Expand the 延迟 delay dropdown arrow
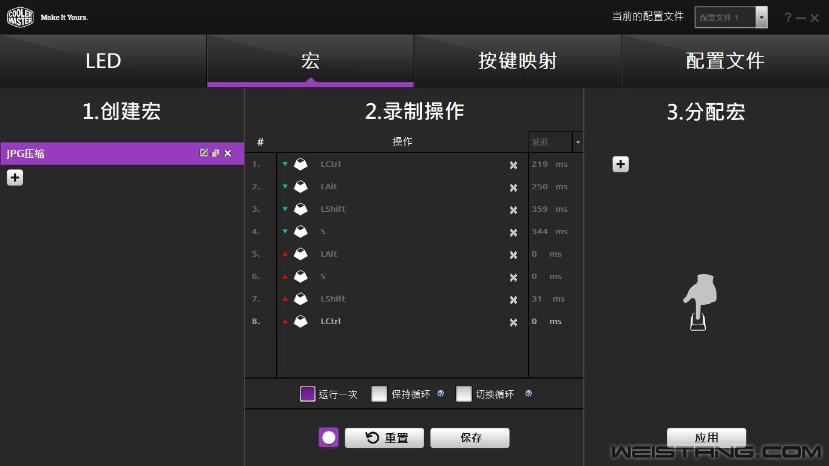Screen dimensions: 829x466 578,142
